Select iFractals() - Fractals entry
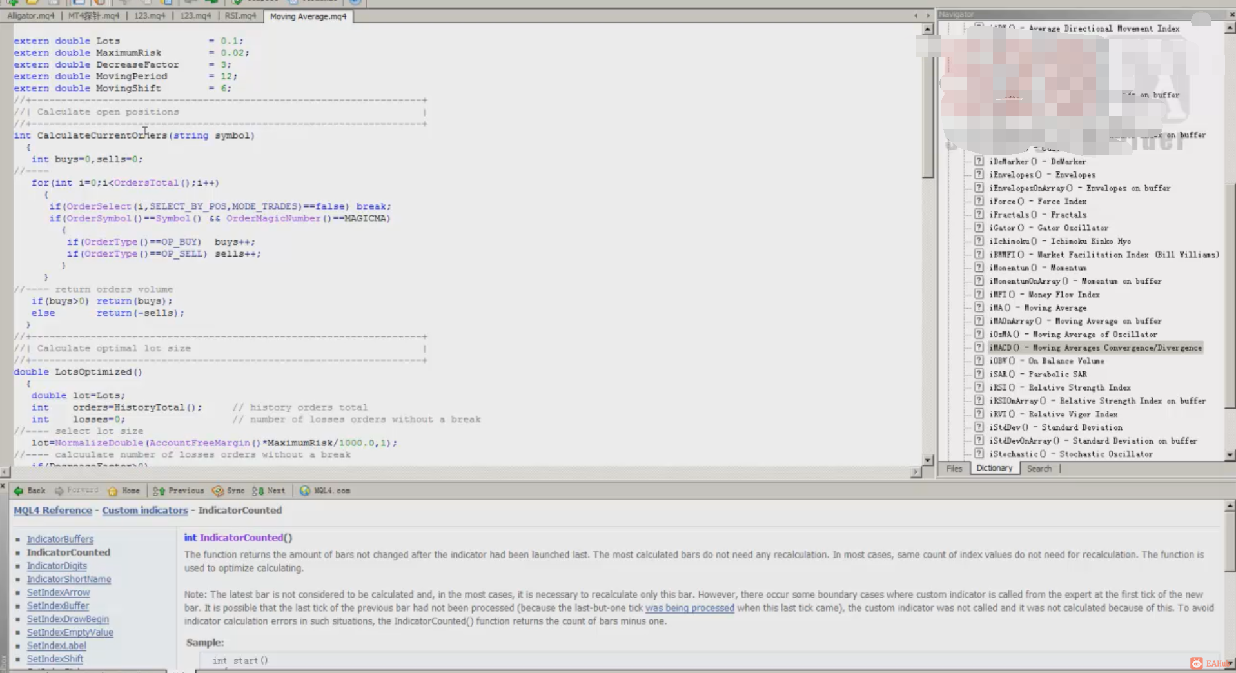Screen dimensions: 1236x673 tap(1037, 215)
